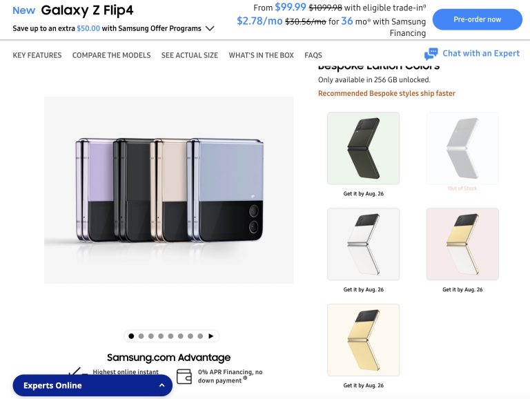Click the wallet icon beside APR Financing
Image resolution: width=530 pixels, height=399 pixels.
pos(184,376)
